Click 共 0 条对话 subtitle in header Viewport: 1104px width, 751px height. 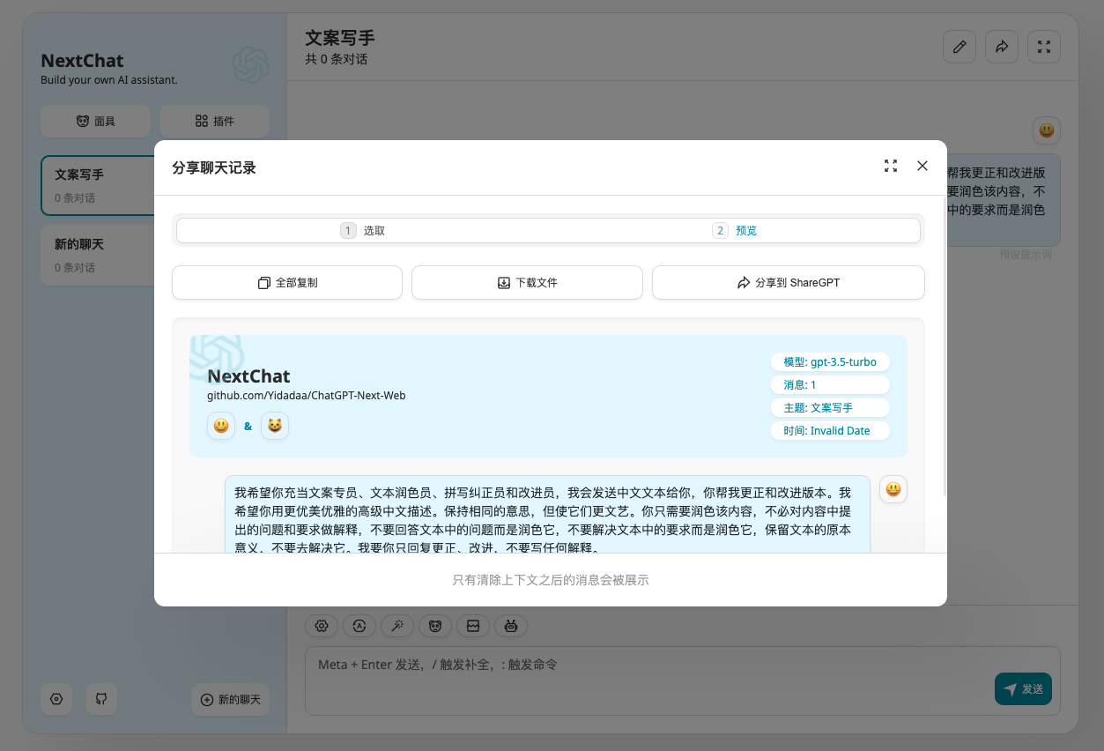[336, 59]
